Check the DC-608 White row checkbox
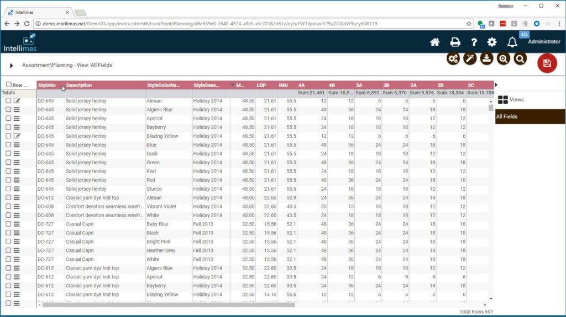The height and width of the screenshot is (317, 566). point(8,215)
